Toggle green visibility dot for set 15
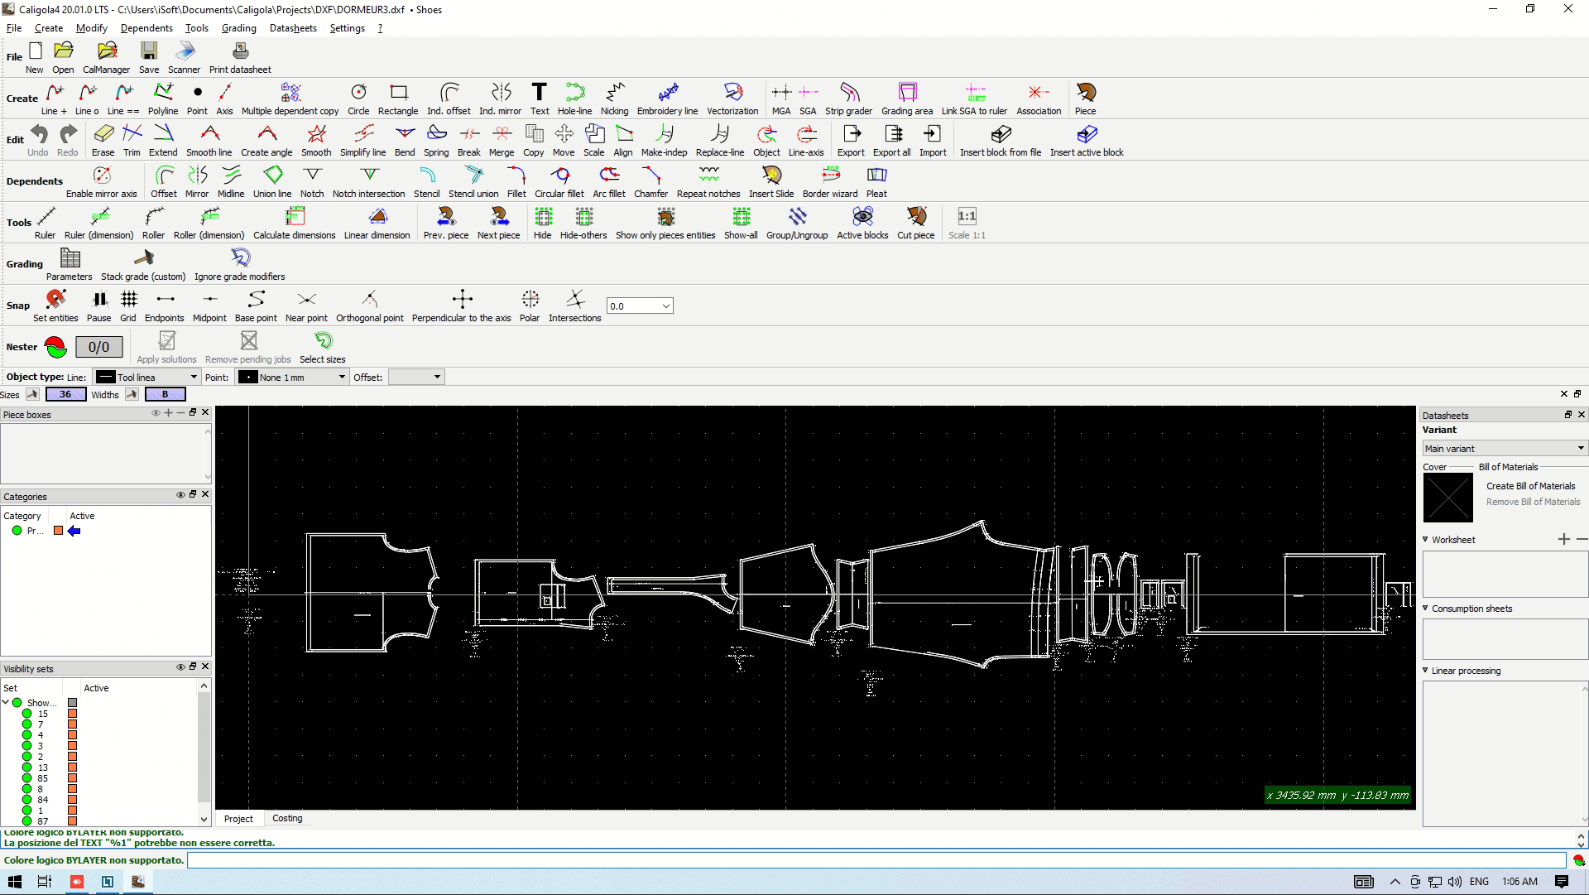1589x895 pixels. coord(27,714)
